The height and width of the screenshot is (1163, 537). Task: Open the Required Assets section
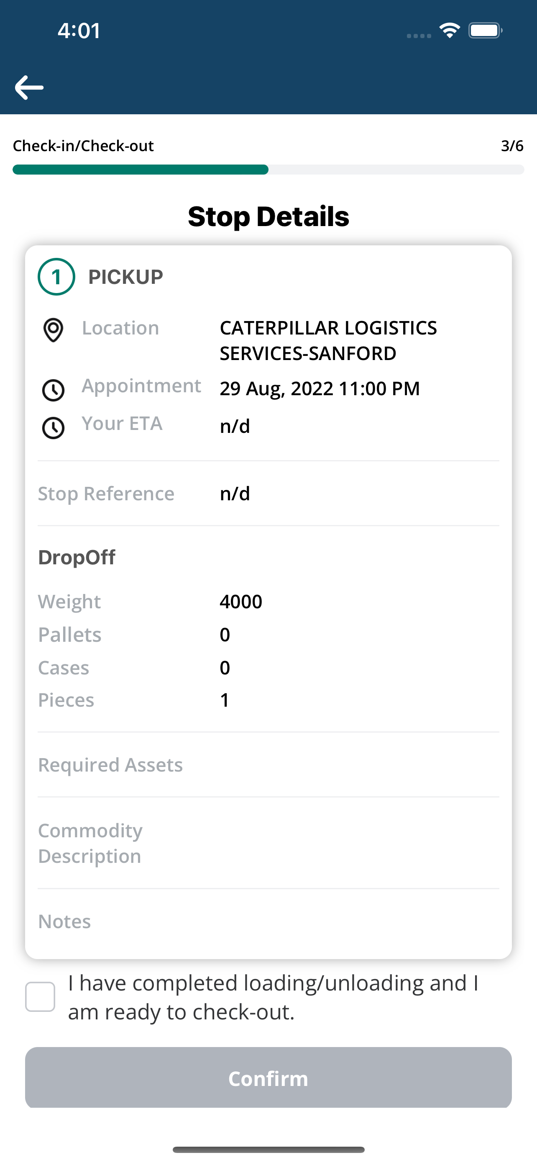[x=268, y=765]
